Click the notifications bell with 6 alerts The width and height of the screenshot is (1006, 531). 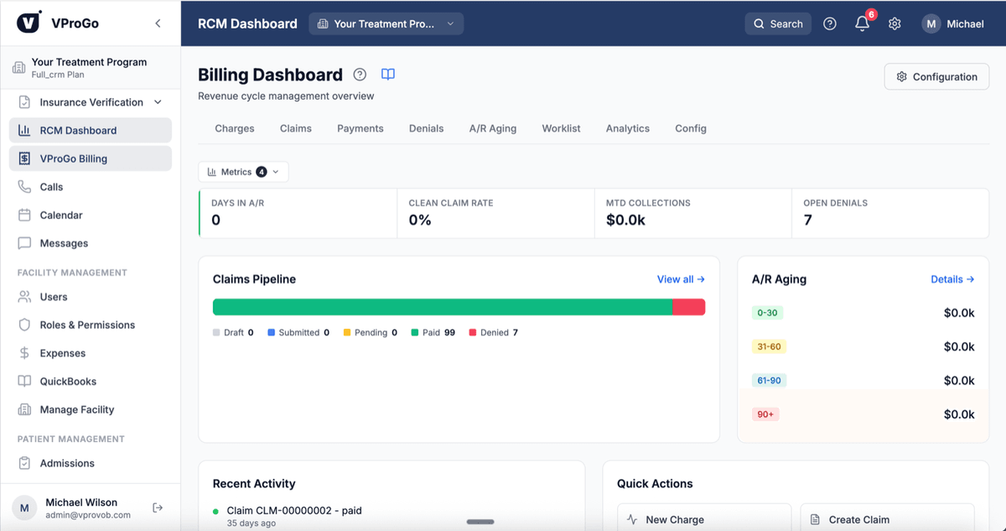click(x=862, y=23)
